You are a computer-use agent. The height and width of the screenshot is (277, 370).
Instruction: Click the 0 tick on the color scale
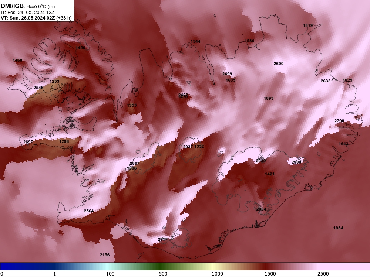pos(2,274)
